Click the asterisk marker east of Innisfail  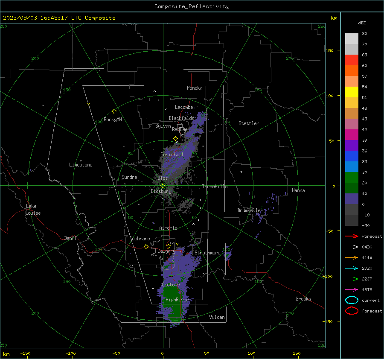tap(203, 146)
